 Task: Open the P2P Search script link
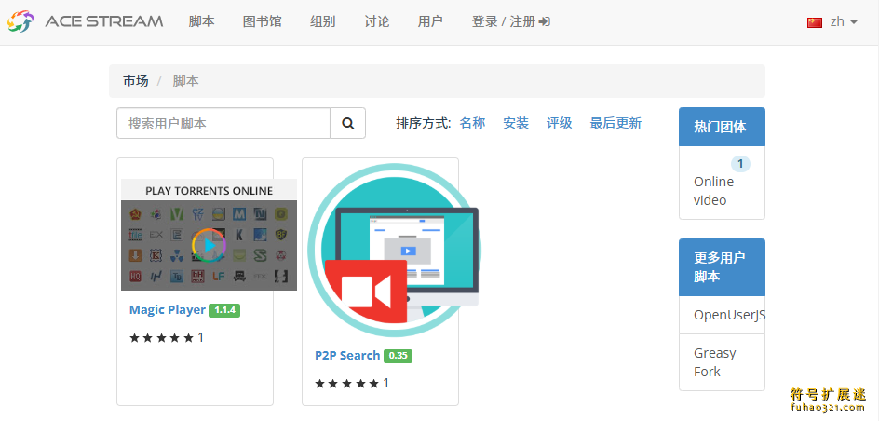347,356
